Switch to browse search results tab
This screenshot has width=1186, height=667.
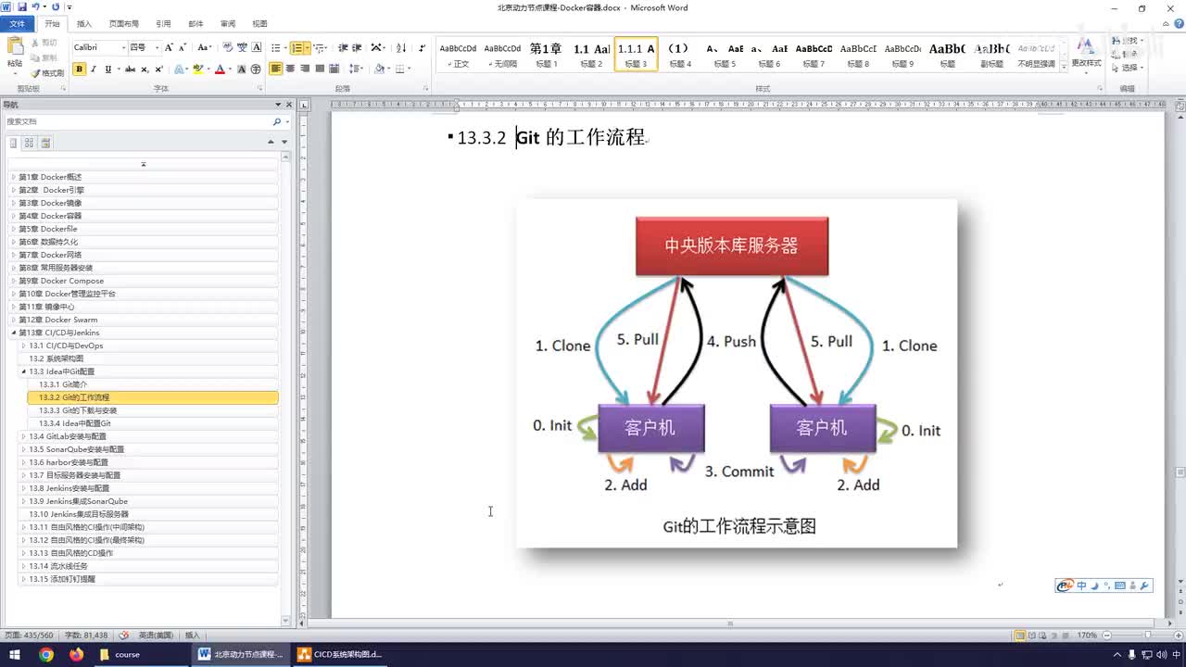click(45, 143)
